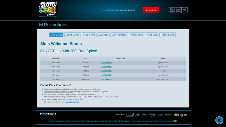Click the eco payment logo
226x127 pixels.
click(176, 115)
